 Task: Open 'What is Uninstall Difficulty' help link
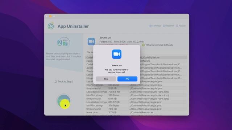159,45
